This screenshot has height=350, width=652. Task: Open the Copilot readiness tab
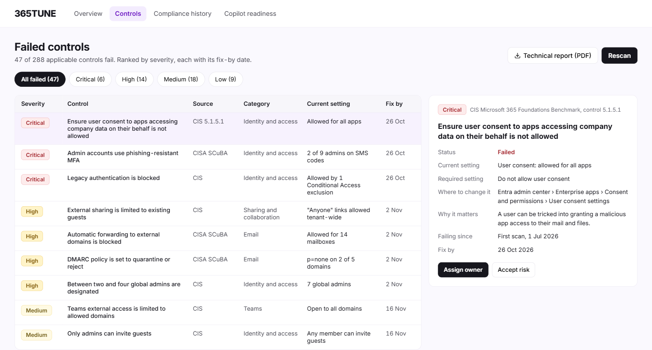250,14
